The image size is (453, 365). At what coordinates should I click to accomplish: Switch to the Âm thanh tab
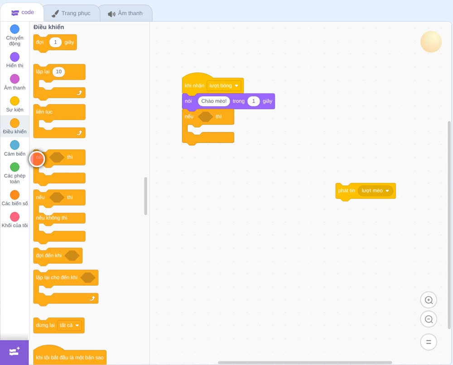click(125, 13)
